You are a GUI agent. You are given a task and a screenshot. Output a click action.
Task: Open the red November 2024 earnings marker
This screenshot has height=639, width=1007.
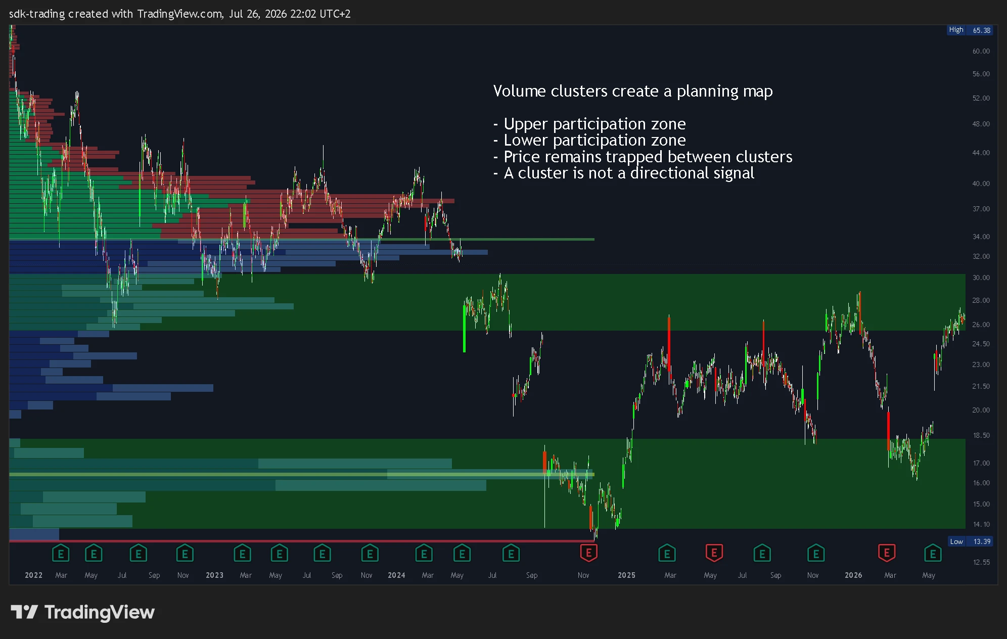point(588,553)
